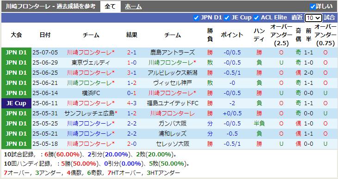Switch to the ホーム tab
338x179 pixels.
point(133,6)
